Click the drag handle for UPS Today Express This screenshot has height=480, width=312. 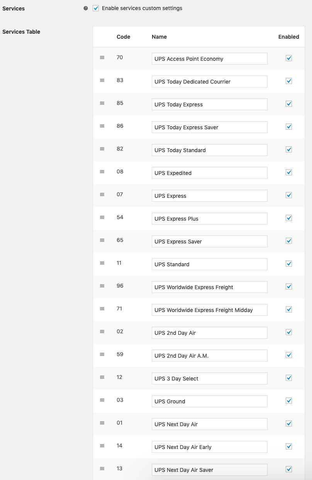[x=102, y=103]
